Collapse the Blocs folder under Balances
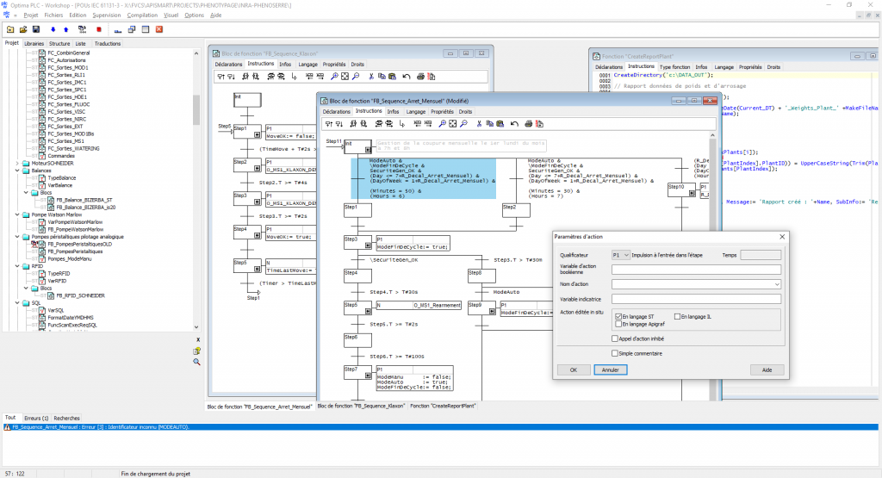882x478 pixels. tap(26, 192)
